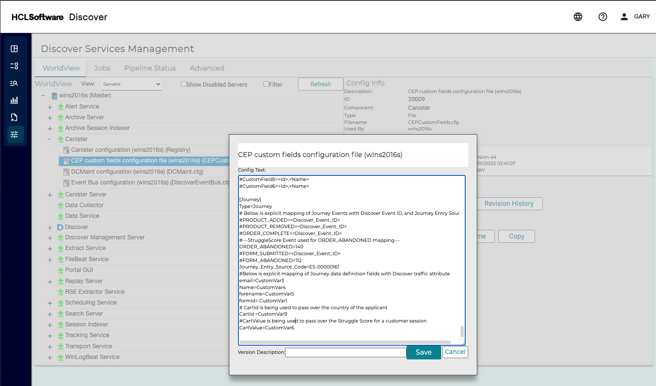Click the globe language icon
656x386 pixels.
(x=578, y=17)
